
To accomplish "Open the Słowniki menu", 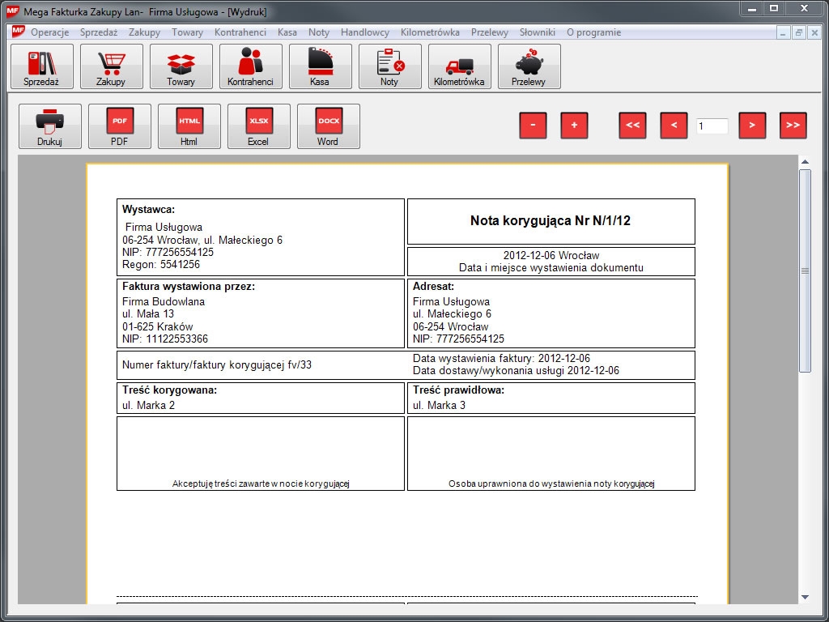I will click(537, 32).
